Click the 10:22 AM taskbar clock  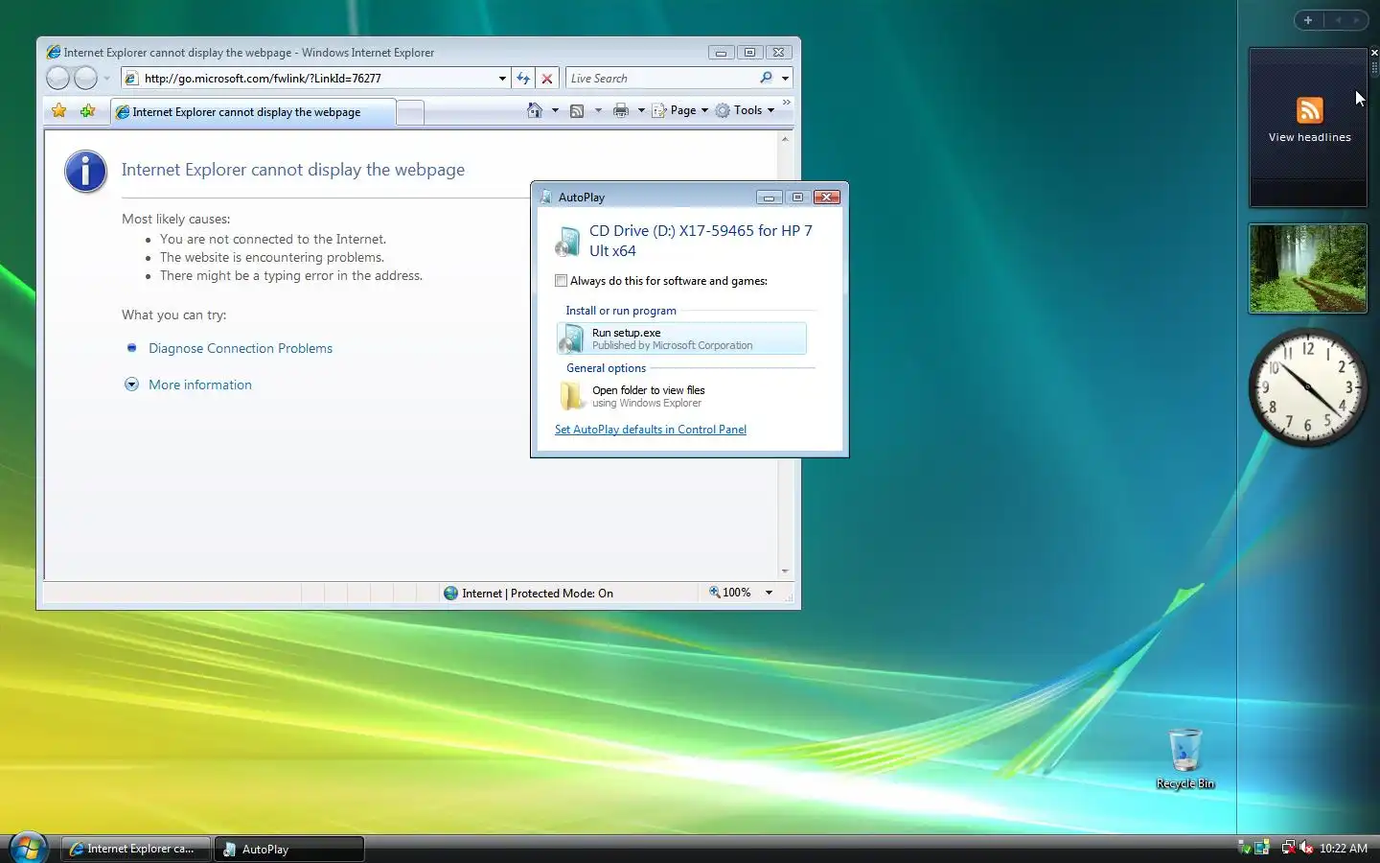pyautogui.click(x=1344, y=849)
